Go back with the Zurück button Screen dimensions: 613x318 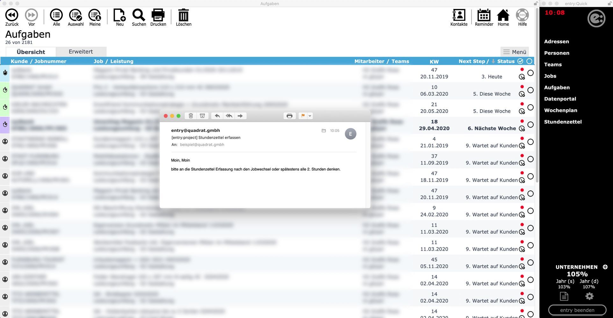click(12, 17)
